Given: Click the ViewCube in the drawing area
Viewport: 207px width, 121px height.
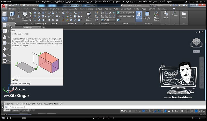Looking at the screenshot, I should [196, 42].
